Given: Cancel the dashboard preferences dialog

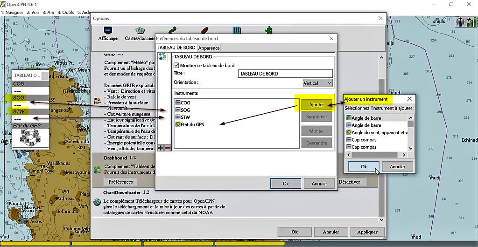Looking at the screenshot, I should (x=319, y=184).
